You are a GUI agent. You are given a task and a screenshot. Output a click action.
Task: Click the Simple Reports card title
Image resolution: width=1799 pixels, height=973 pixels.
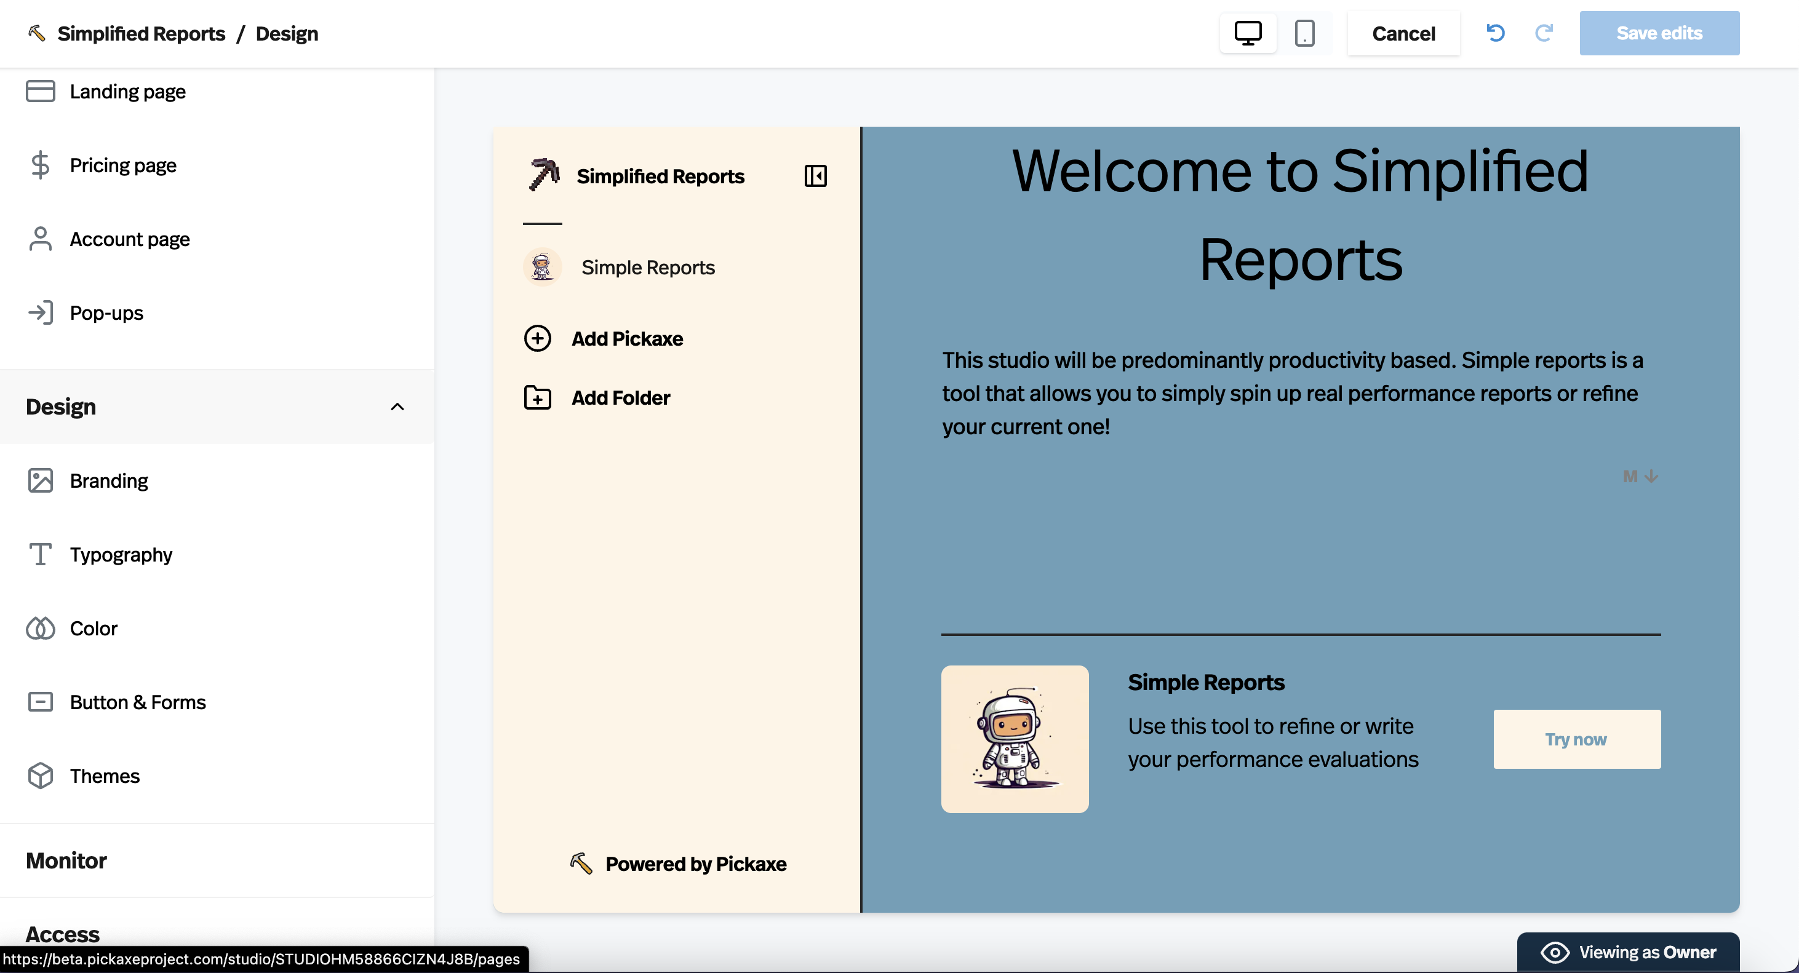[1206, 682]
